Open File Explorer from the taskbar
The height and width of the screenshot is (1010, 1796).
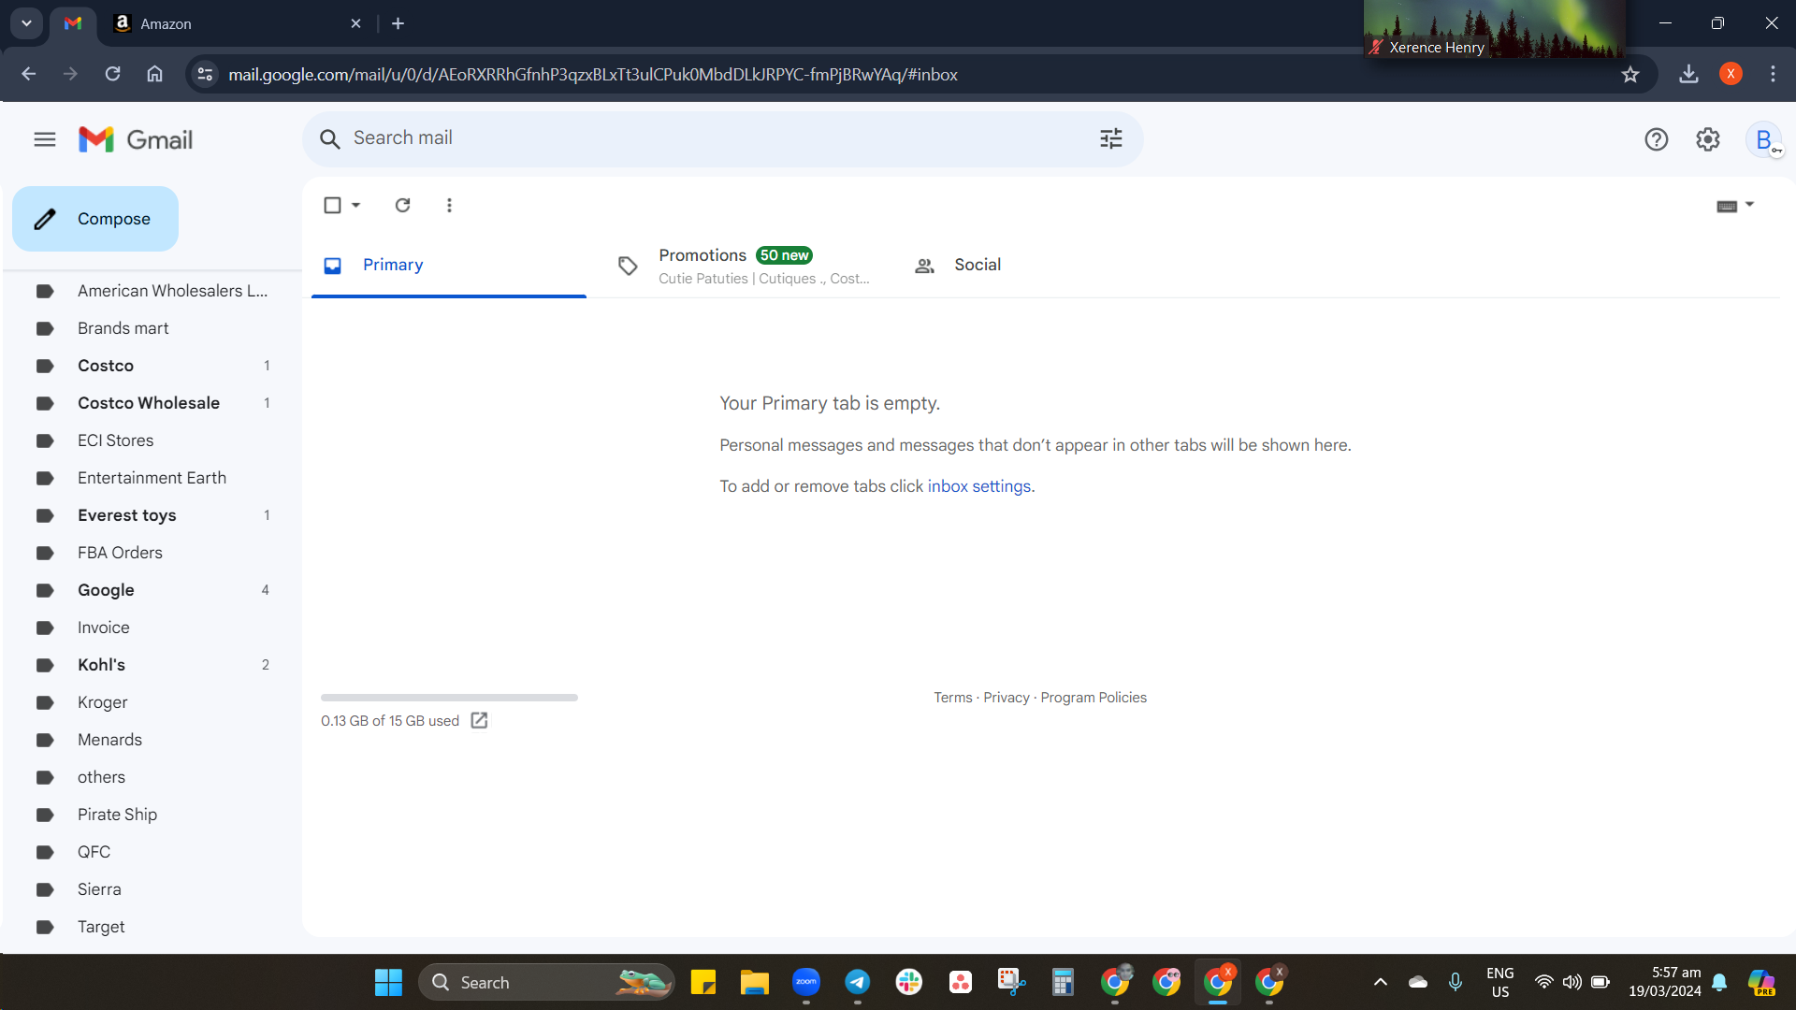(754, 982)
